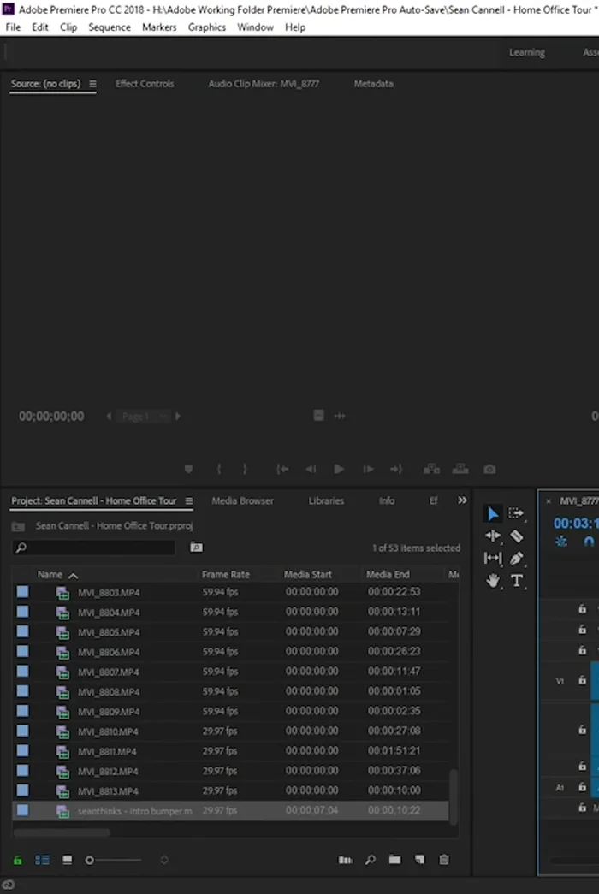Click Go to In icon in Source monitor
Image resolution: width=599 pixels, height=894 pixels.
282,469
